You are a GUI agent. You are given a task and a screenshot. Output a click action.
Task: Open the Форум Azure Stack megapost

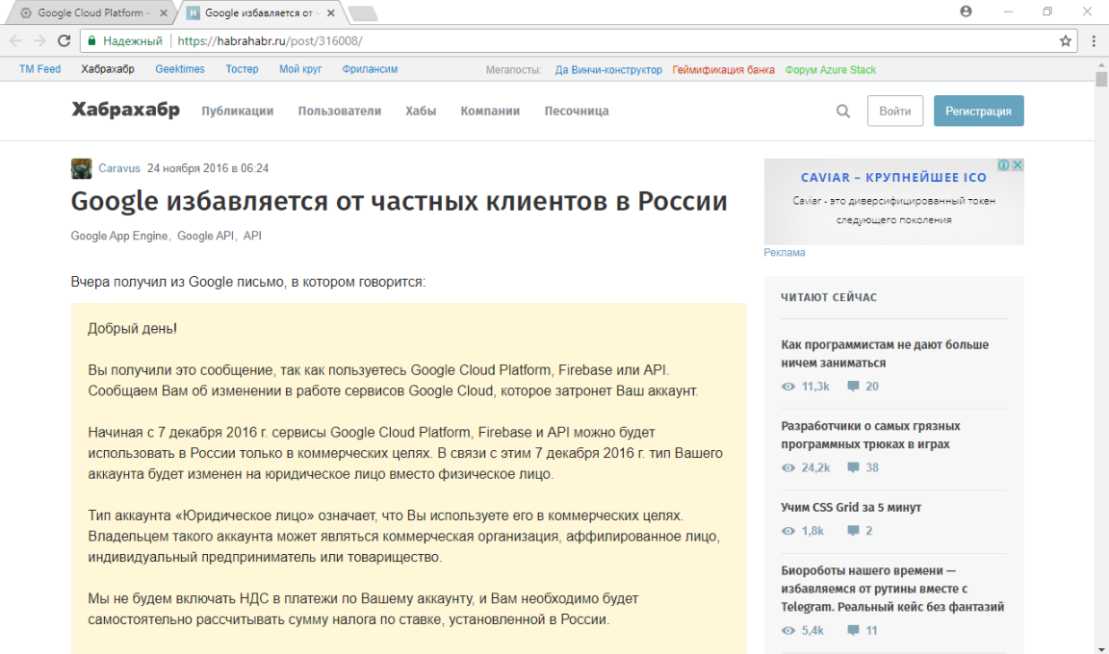831,70
